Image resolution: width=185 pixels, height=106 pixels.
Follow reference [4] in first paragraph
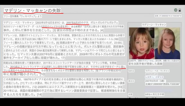[102, 30]
